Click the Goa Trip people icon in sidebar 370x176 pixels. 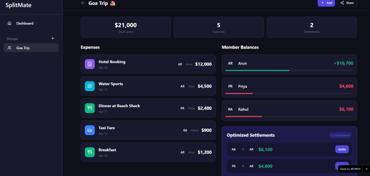(10, 48)
